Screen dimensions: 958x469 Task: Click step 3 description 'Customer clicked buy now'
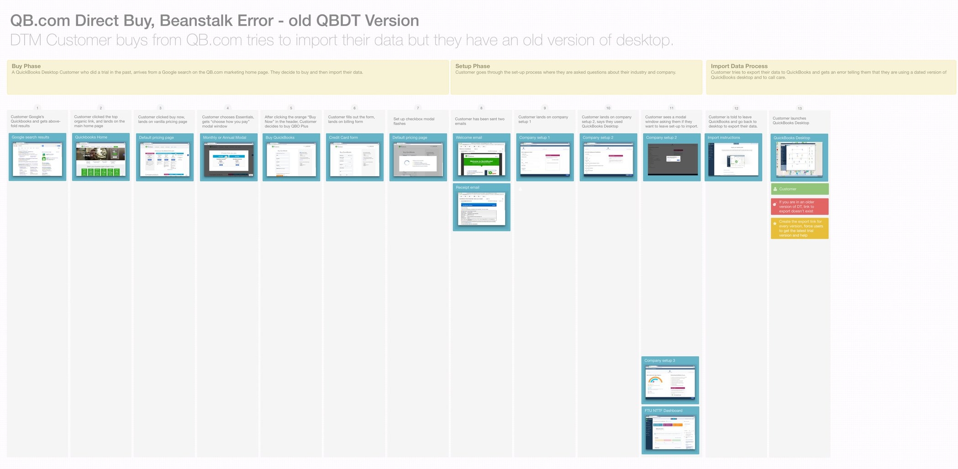pos(163,120)
